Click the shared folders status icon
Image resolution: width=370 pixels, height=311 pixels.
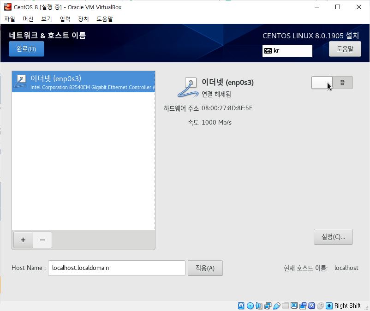click(285, 305)
